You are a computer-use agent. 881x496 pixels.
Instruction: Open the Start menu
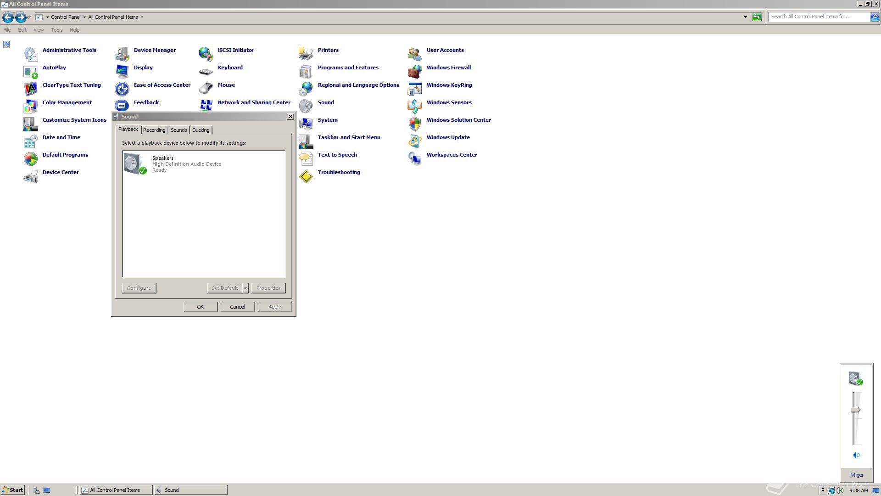click(13, 490)
